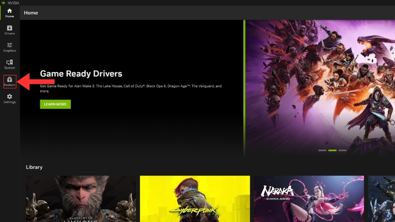The width and height of the screenshot is (395, 222).
Task: Open the Cyberpunk game tile
Action: (195, 199)
